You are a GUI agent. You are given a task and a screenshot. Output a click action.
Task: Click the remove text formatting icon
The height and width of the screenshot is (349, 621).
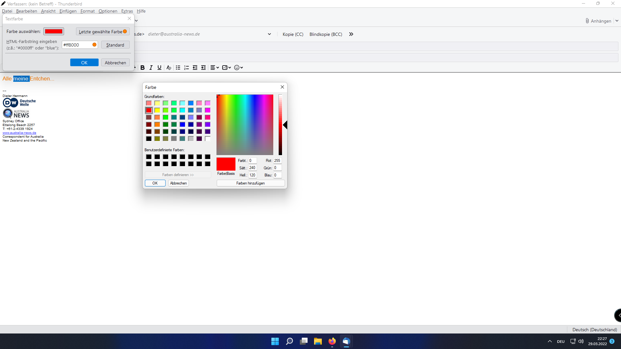click(x=169, y=68)
